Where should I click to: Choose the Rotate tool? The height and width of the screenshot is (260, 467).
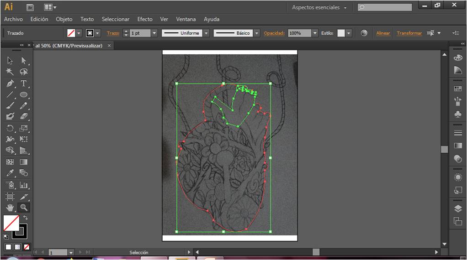tap(10, 128)
